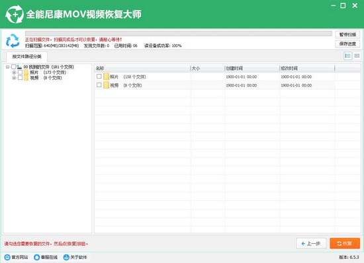Viewport: 364px width, 263px height.
Task: Click the orange 恢复 button
Action: coord(345,244)
